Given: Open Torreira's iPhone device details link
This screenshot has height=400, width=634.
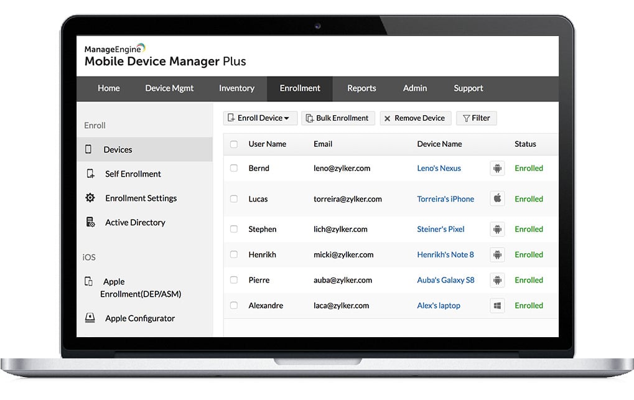Looking at the screenshot, I should [445, 198].
